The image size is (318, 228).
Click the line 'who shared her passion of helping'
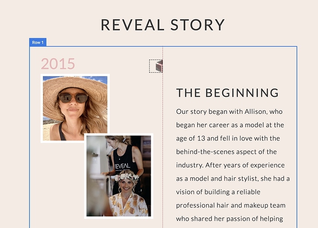click(x=230, y=219)
